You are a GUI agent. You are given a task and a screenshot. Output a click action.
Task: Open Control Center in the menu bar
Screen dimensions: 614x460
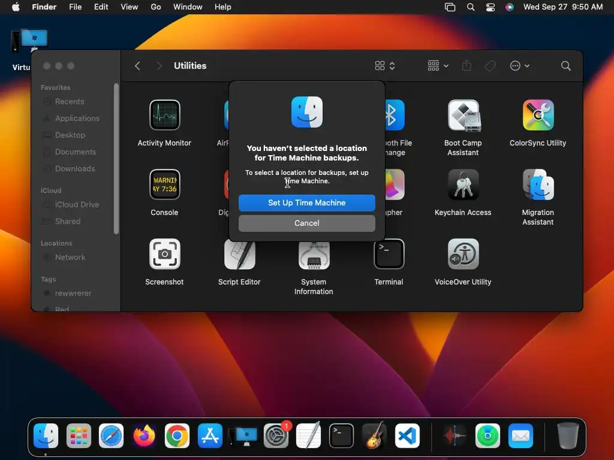coord(490,7)
